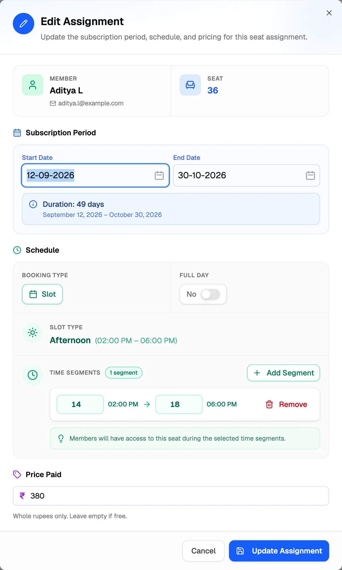
Task: Click the green member avatar icon
Action: coord(33,85)
